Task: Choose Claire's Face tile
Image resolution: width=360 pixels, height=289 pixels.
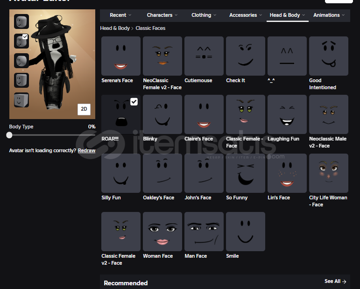Action: 204,114
